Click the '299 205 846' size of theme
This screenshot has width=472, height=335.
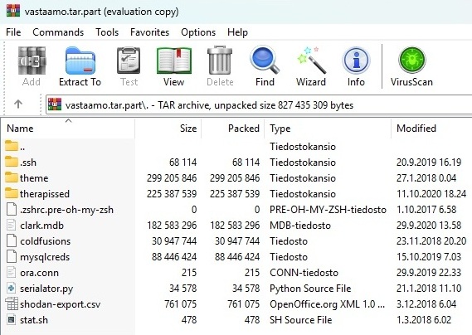point(172,178)
